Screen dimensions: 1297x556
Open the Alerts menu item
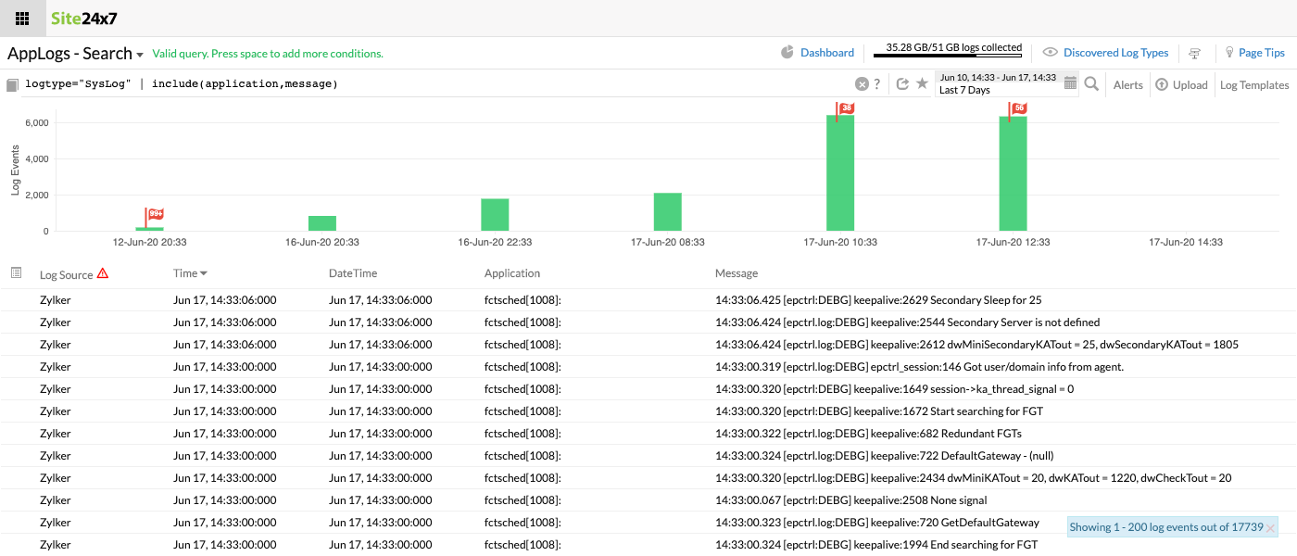point(1127,84)
